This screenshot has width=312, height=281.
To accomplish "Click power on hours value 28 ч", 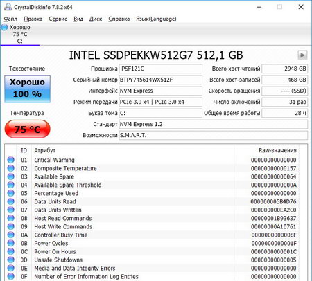I will (284, 113).
